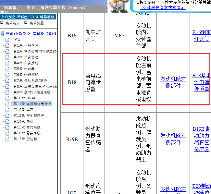Open 第4章 车身系统
Image resolution: width=211 pixels, height=194 pixels.
point(26,63)
